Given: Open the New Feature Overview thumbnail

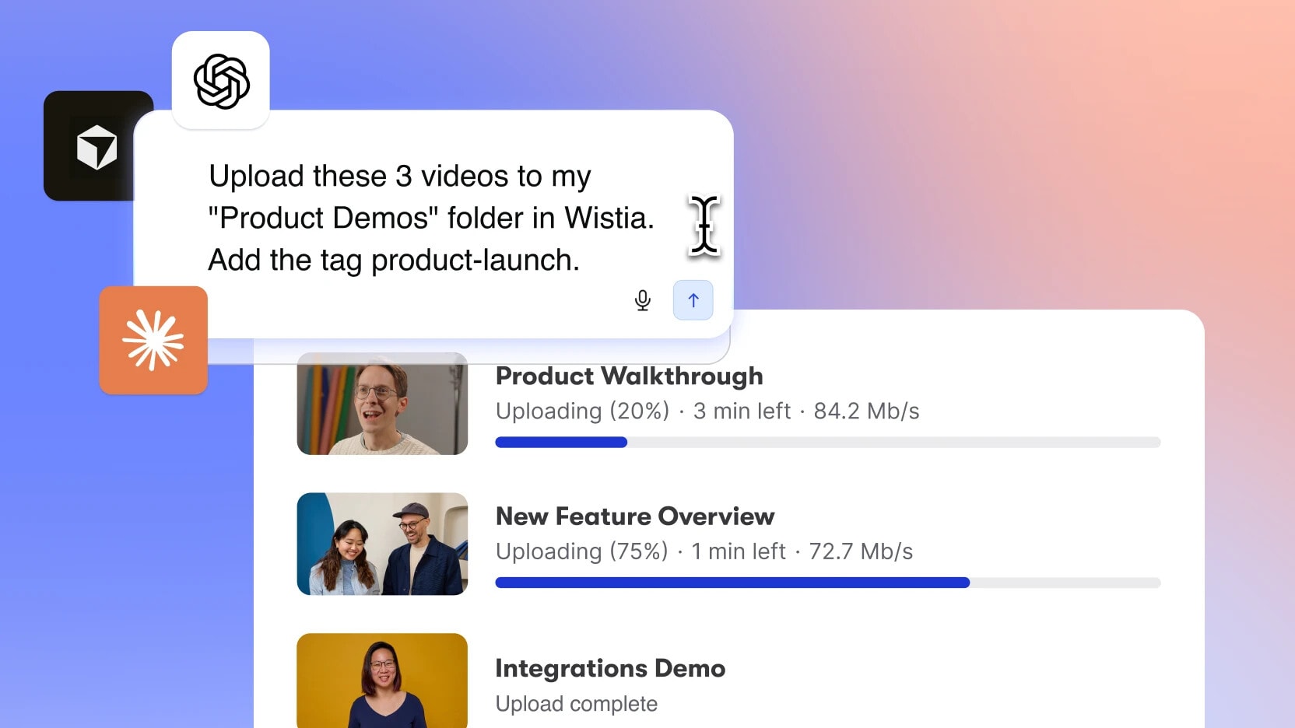Looking at the screenshot, I should tap(382, 544).
